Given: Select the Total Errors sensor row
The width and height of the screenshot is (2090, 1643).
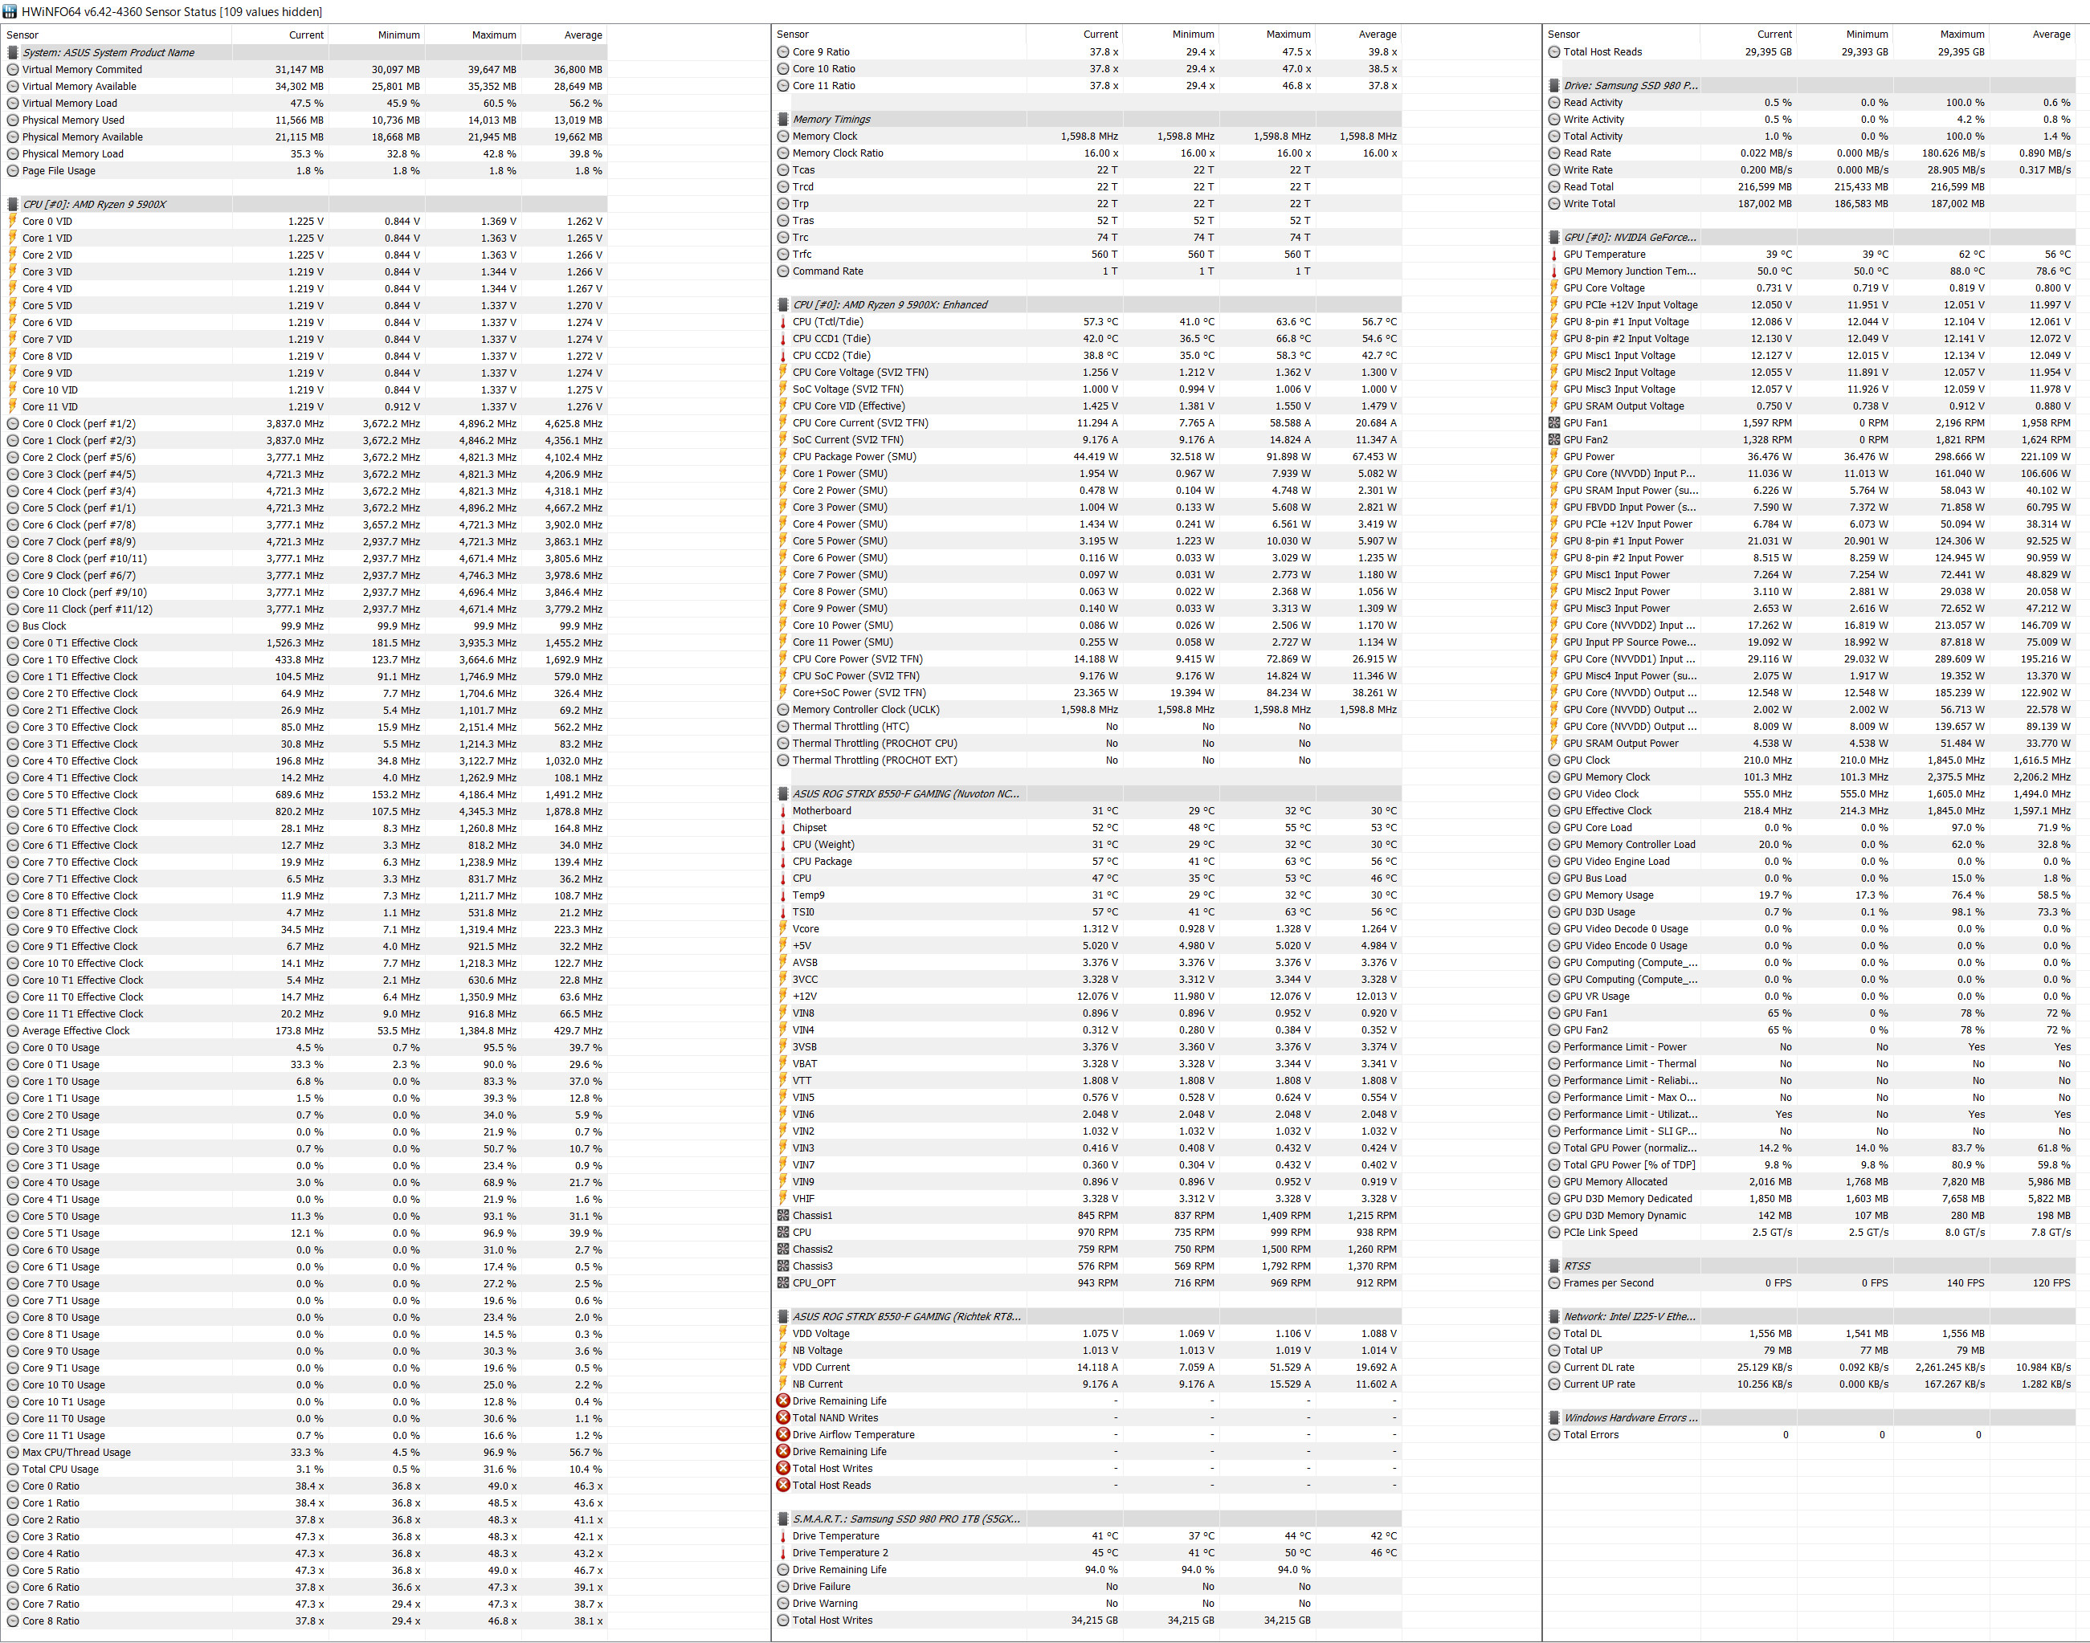Looking at the screenshot, I should click(1590, 1434).
